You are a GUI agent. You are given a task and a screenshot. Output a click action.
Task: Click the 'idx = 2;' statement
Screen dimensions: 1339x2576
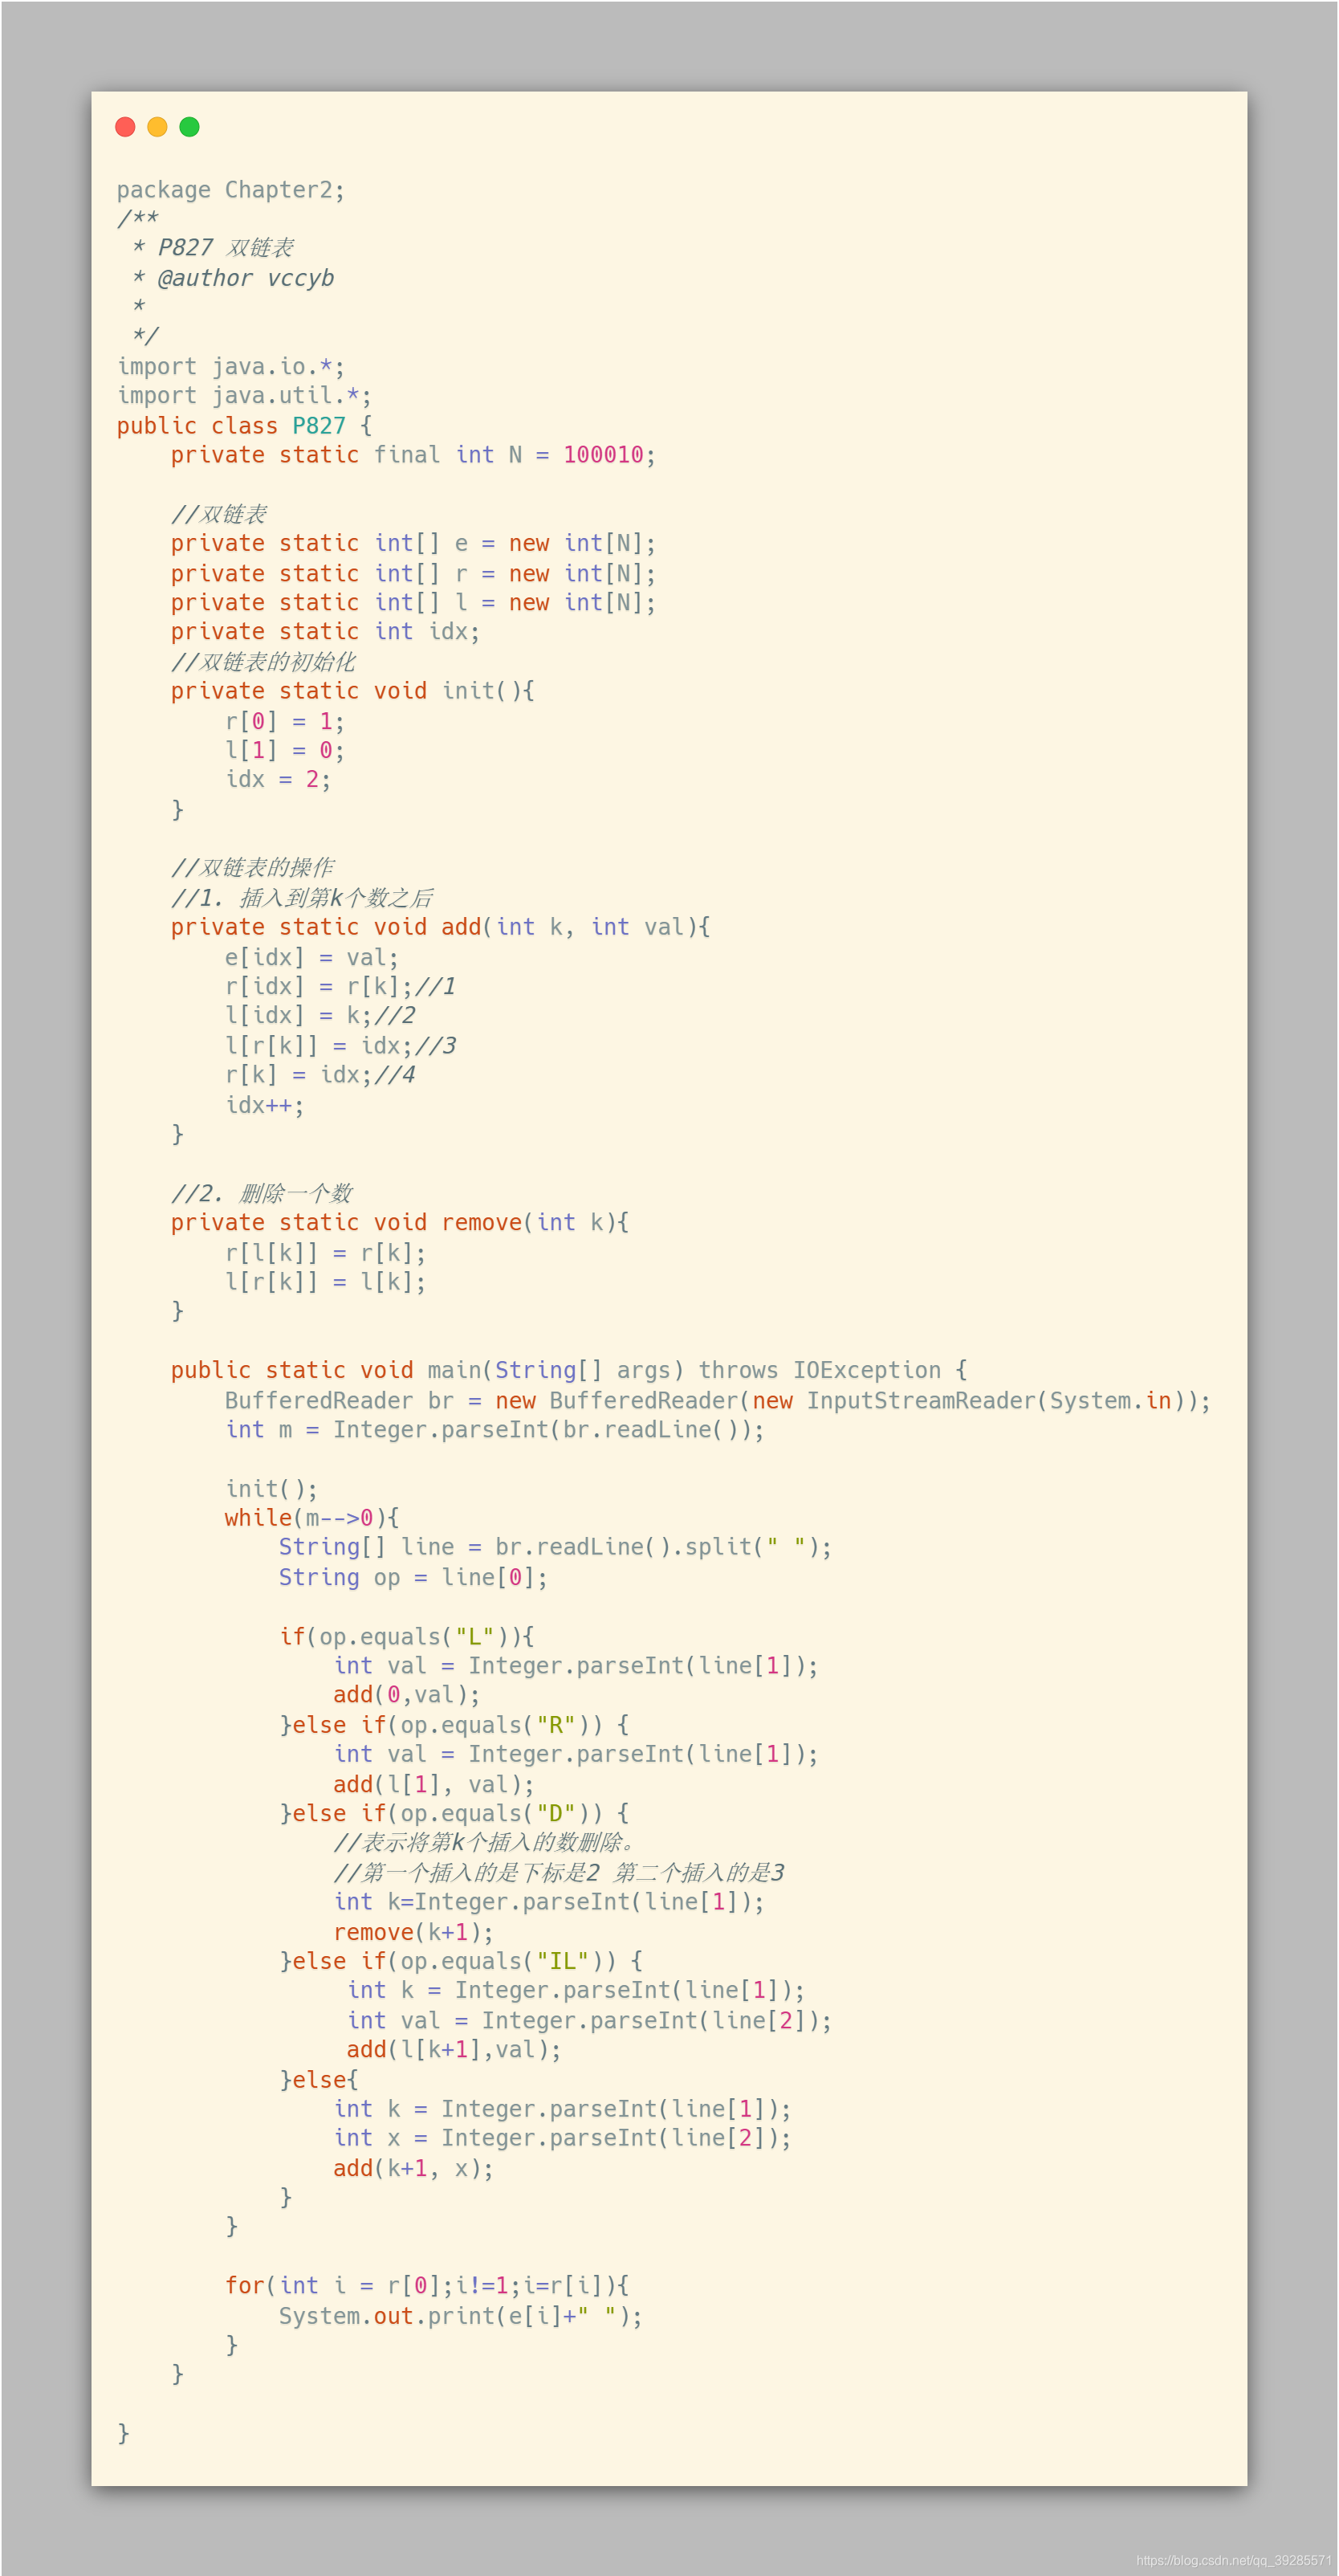click(278, 779)
